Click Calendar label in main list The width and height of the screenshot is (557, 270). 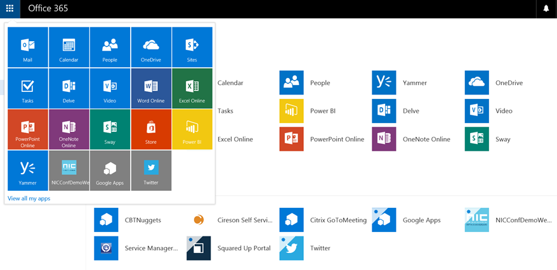tap(230, 82)
